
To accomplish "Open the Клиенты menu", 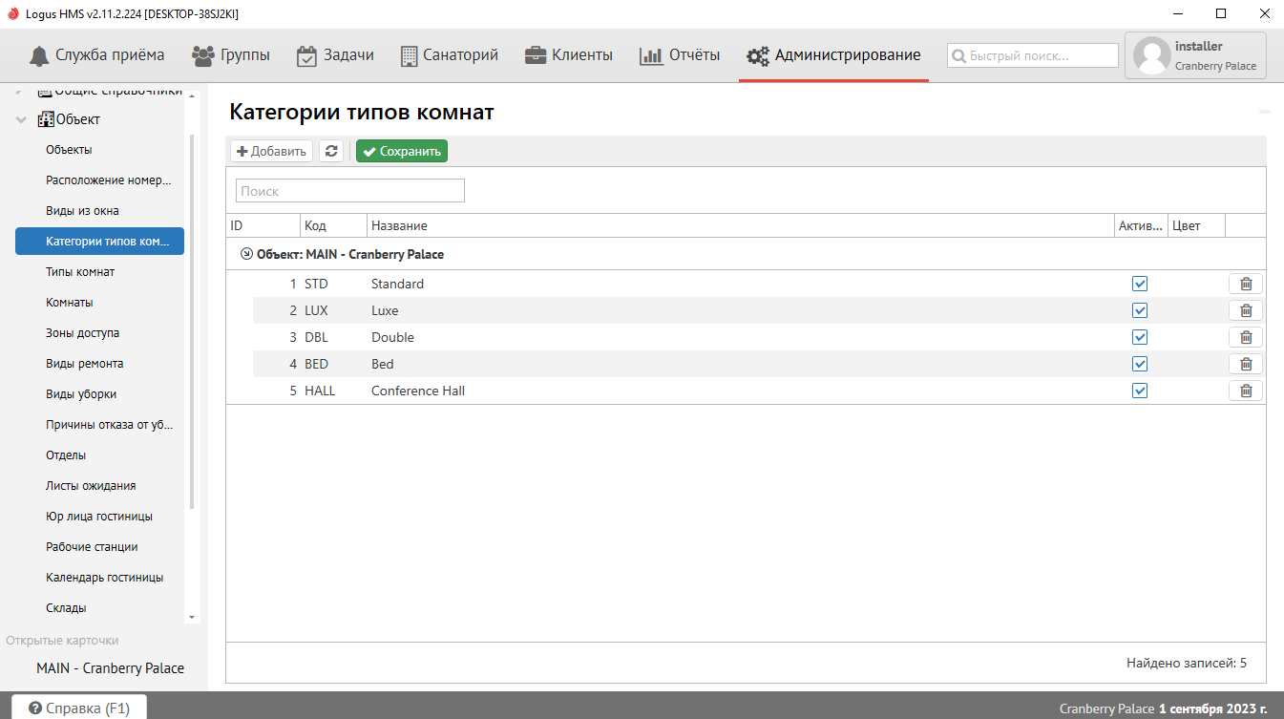I will click(569, 55).
